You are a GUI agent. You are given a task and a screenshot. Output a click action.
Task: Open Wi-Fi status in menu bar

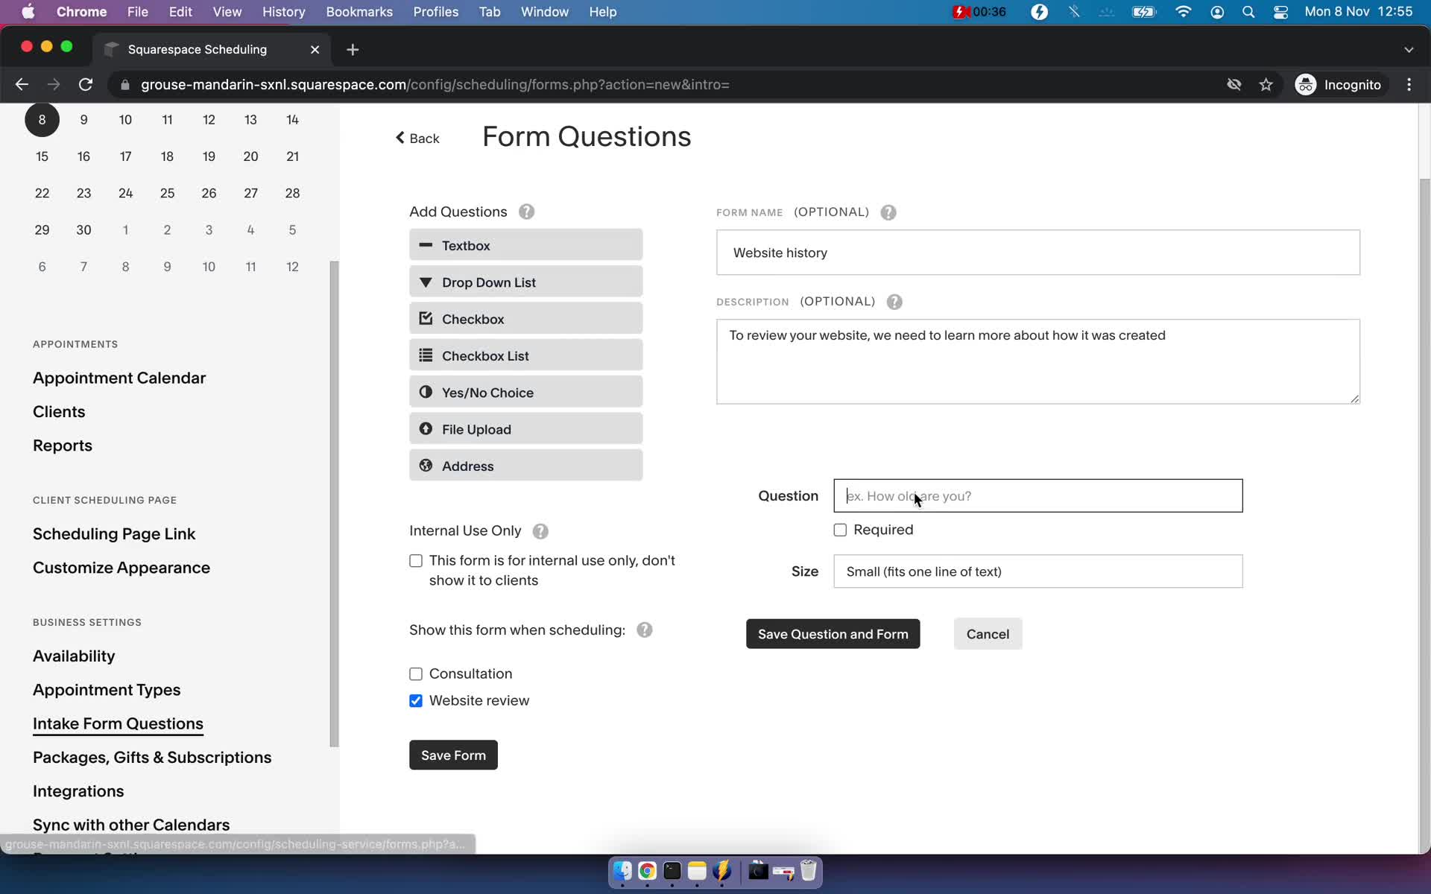[x=1183, y=12]
